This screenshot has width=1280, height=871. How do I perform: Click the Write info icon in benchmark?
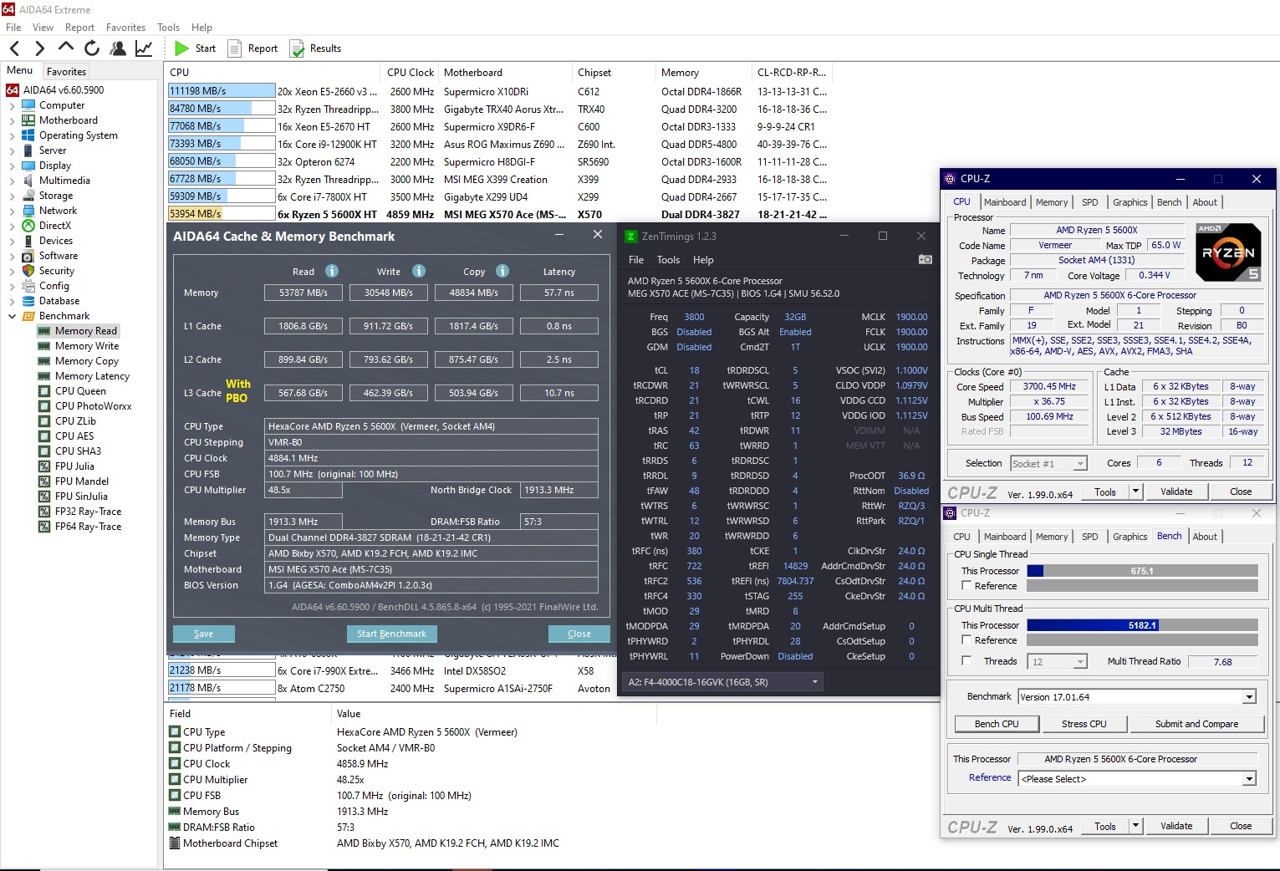(419, 271)
